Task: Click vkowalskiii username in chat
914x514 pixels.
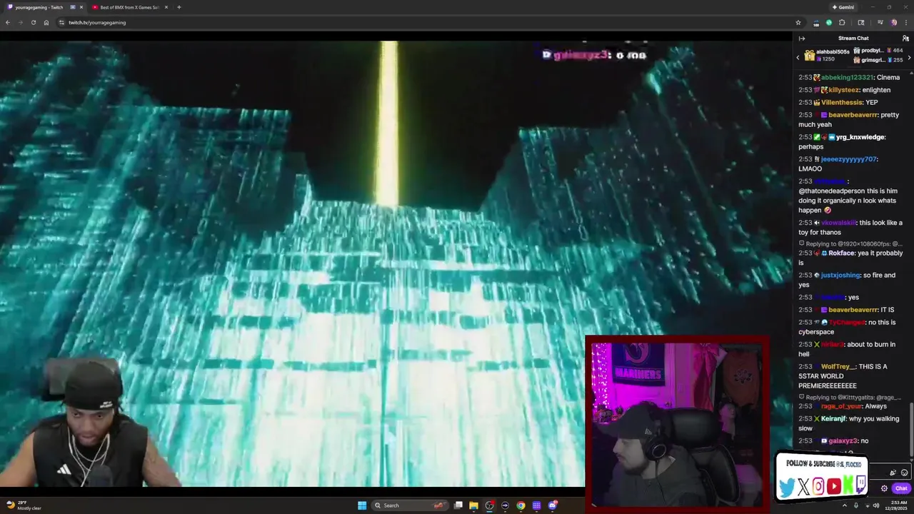Action: click(838, 223)
